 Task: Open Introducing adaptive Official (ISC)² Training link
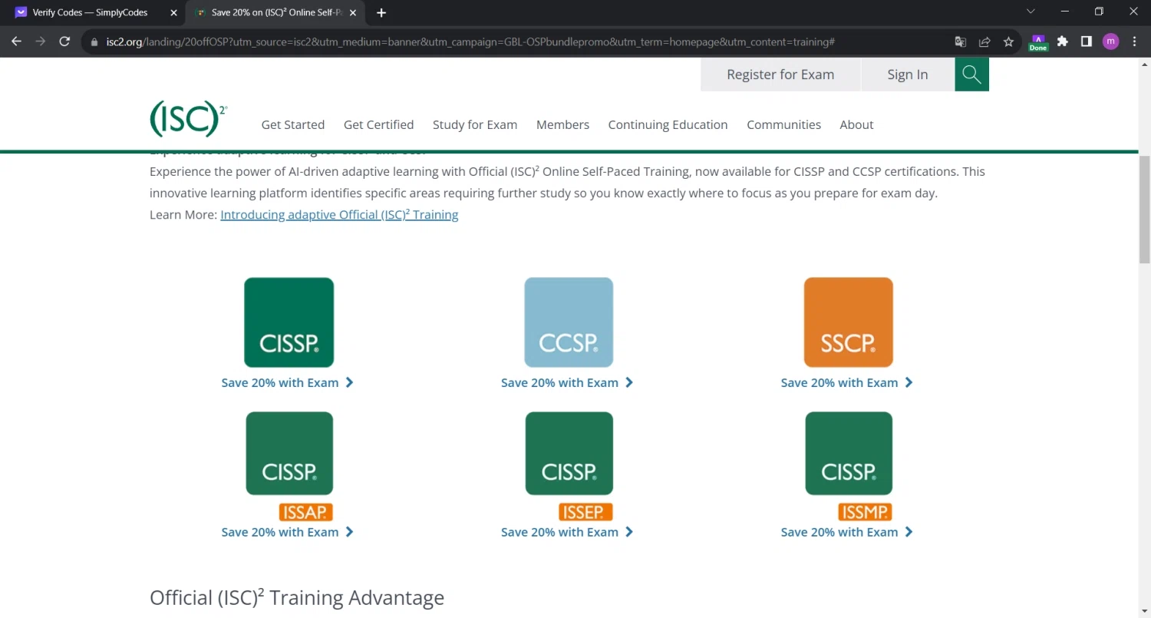pos(339,215)
